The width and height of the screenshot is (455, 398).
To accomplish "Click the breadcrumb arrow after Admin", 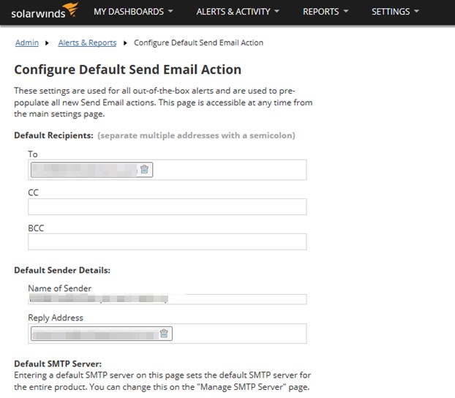I will [x=48, y=43].
